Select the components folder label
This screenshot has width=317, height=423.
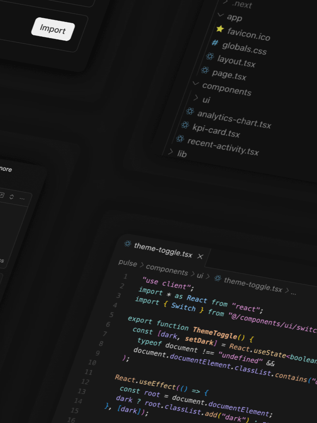pyautogui.click(x=226, y=89)
